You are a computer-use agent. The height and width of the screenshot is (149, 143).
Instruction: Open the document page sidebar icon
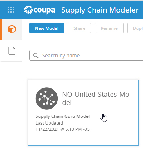12,51
